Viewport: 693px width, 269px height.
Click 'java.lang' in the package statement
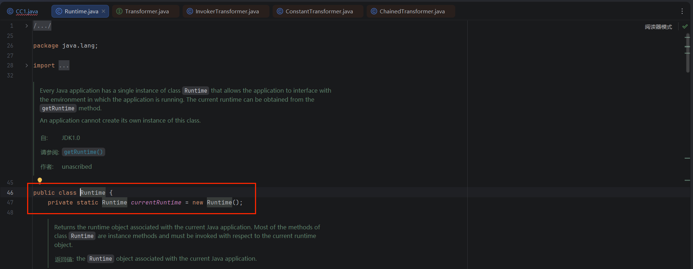78,45
